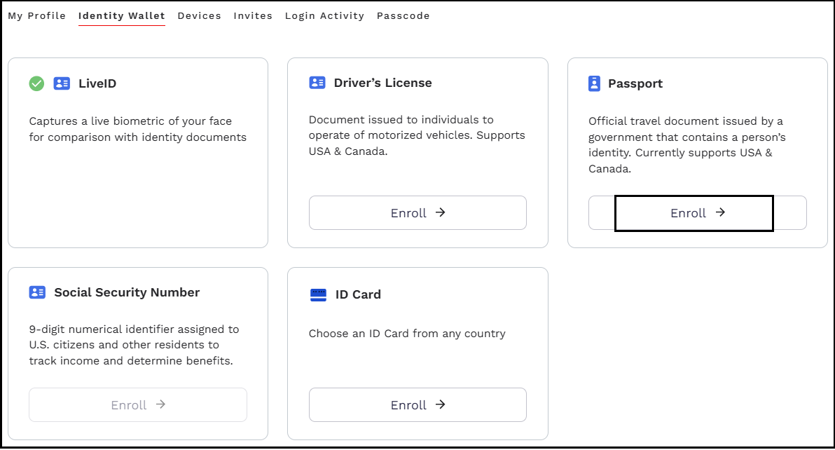The image size is (835, 450).
Task: Enroll a Passport document
Action: [697, 213]
